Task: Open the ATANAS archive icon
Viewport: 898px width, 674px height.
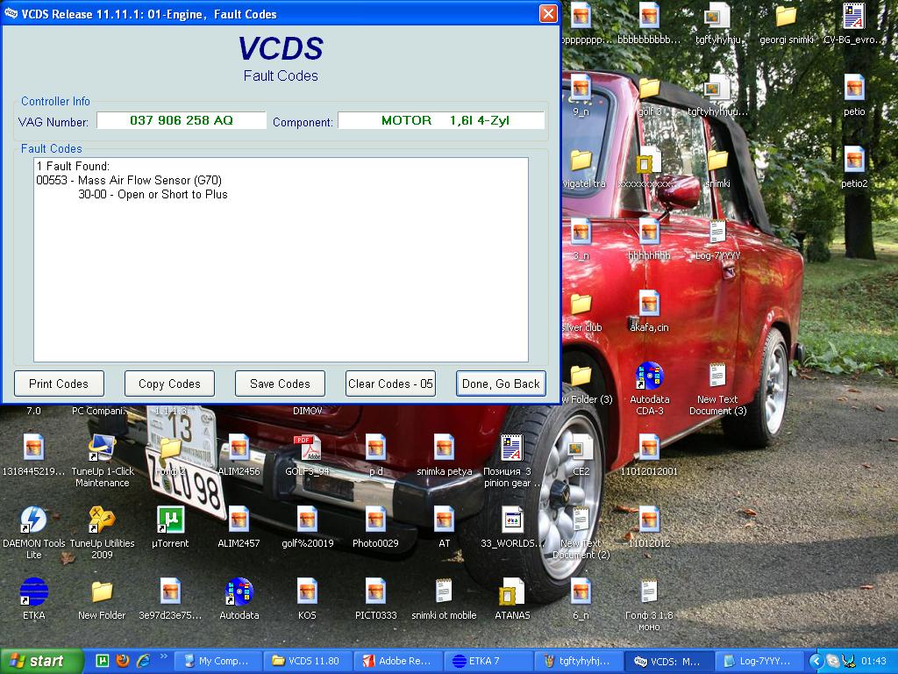Action: pyautogui.click(x=512, y=592)
